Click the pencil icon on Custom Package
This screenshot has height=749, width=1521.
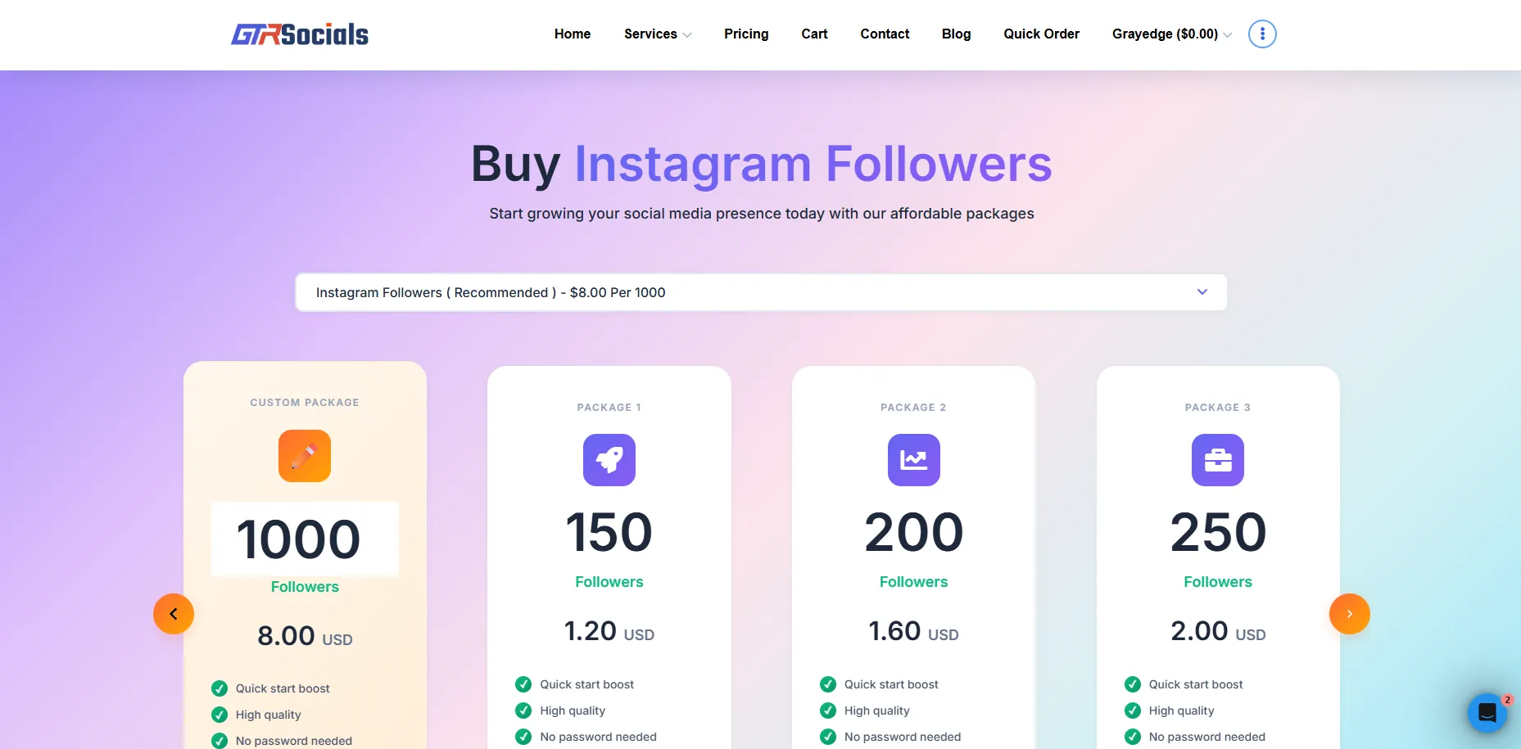click(304, 456)
